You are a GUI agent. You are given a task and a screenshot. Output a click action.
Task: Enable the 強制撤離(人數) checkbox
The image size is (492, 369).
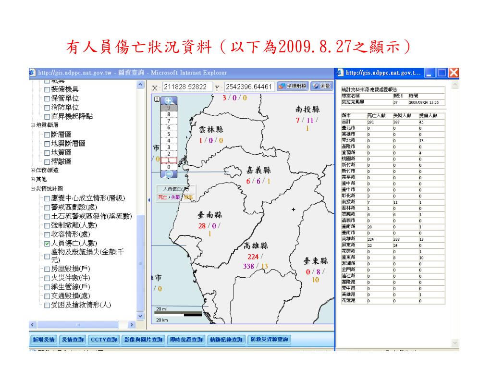(x=47, y=226)
